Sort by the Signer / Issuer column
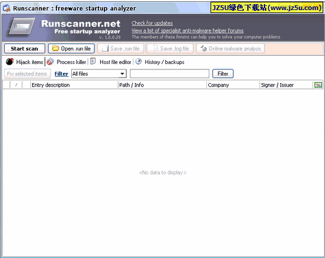The image size is (325, 258). (x=286, y=85)
